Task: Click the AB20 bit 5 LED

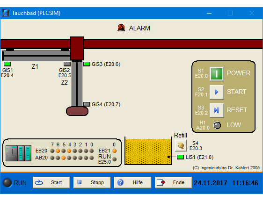Action: 63,158
